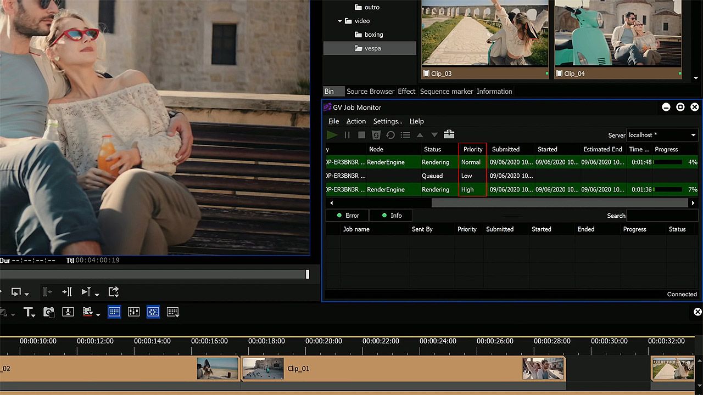Image resolution: width=703 pixels, height=395 pixels.
Task: Click the toolbox icon in Job Monitor
Action: pos(449,134)
